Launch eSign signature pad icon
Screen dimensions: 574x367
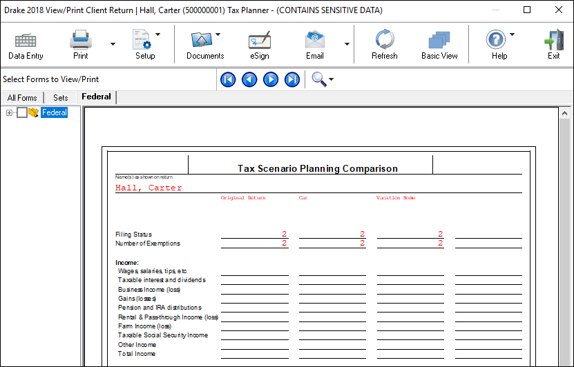pyautogui.click(x=260, y=40)
